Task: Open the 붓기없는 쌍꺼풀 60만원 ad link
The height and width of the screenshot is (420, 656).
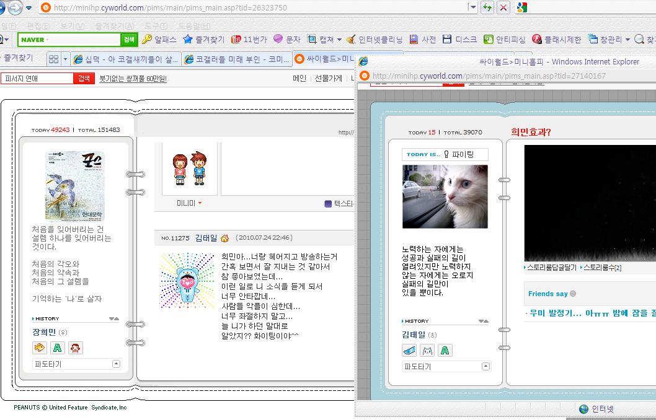Action: point(133,79)
